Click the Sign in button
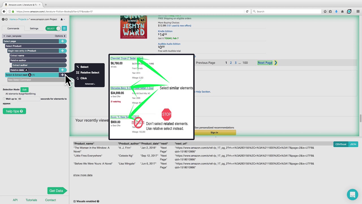This screenshot has height=204, width=362. [x=214, y=132]
